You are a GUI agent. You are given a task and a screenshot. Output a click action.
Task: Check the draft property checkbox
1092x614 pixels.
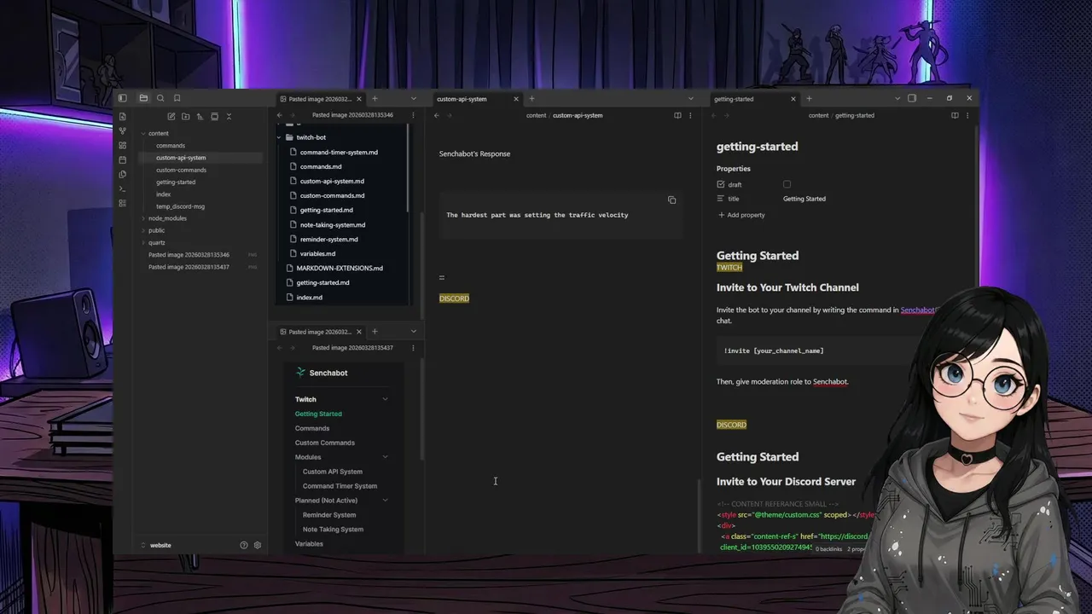787,184
